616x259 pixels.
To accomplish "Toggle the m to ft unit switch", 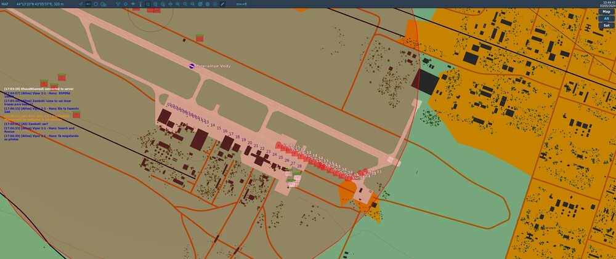I will pos(241,4).
